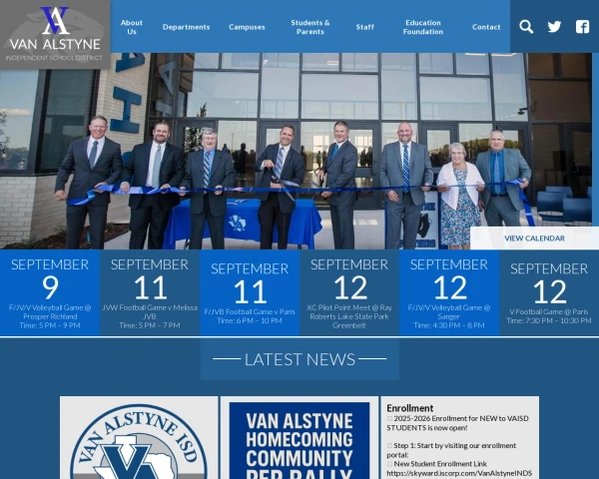
Task: Open the Contact menu
Action: coord(486,27)
